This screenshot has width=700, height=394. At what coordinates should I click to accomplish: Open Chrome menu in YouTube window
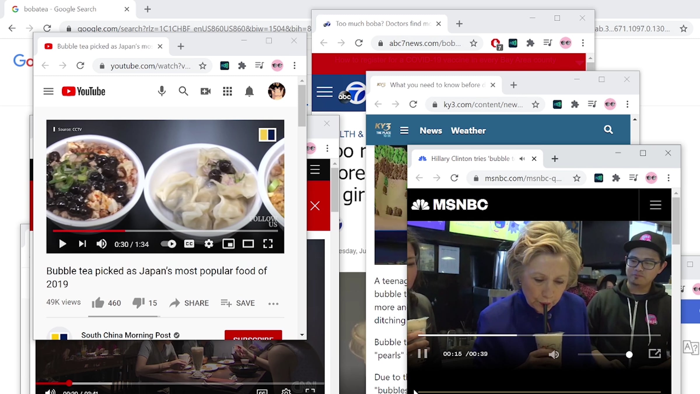click(x=295, y=65)
